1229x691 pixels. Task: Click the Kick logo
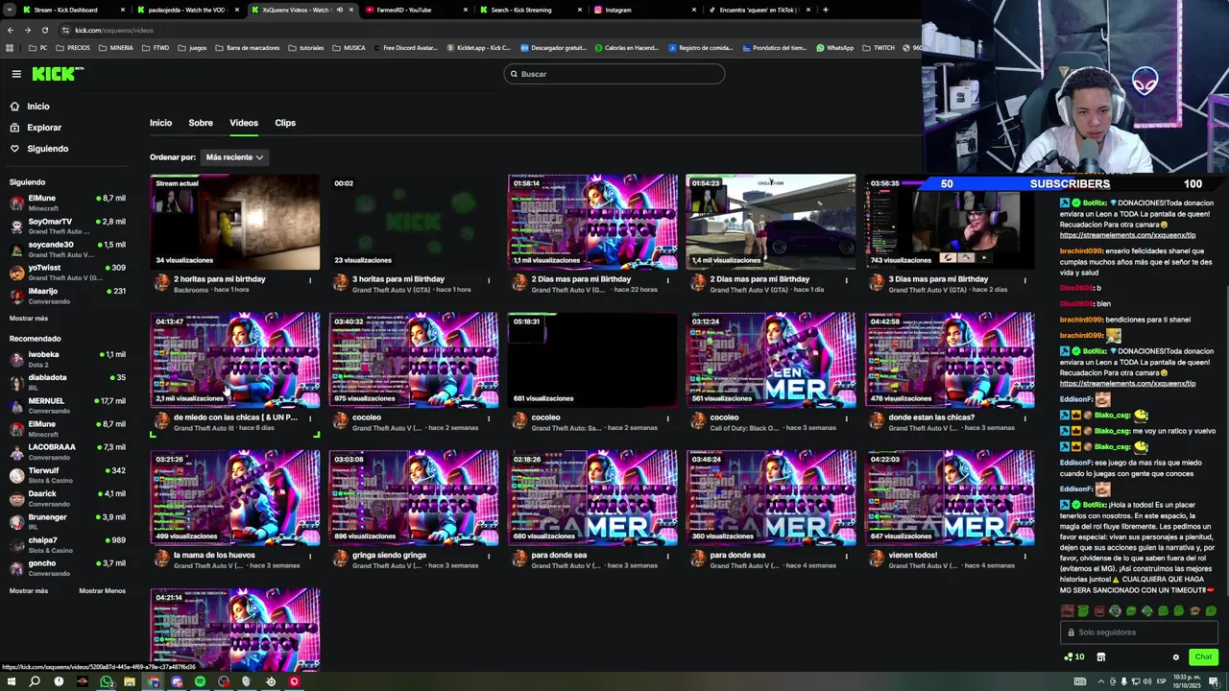58,74
